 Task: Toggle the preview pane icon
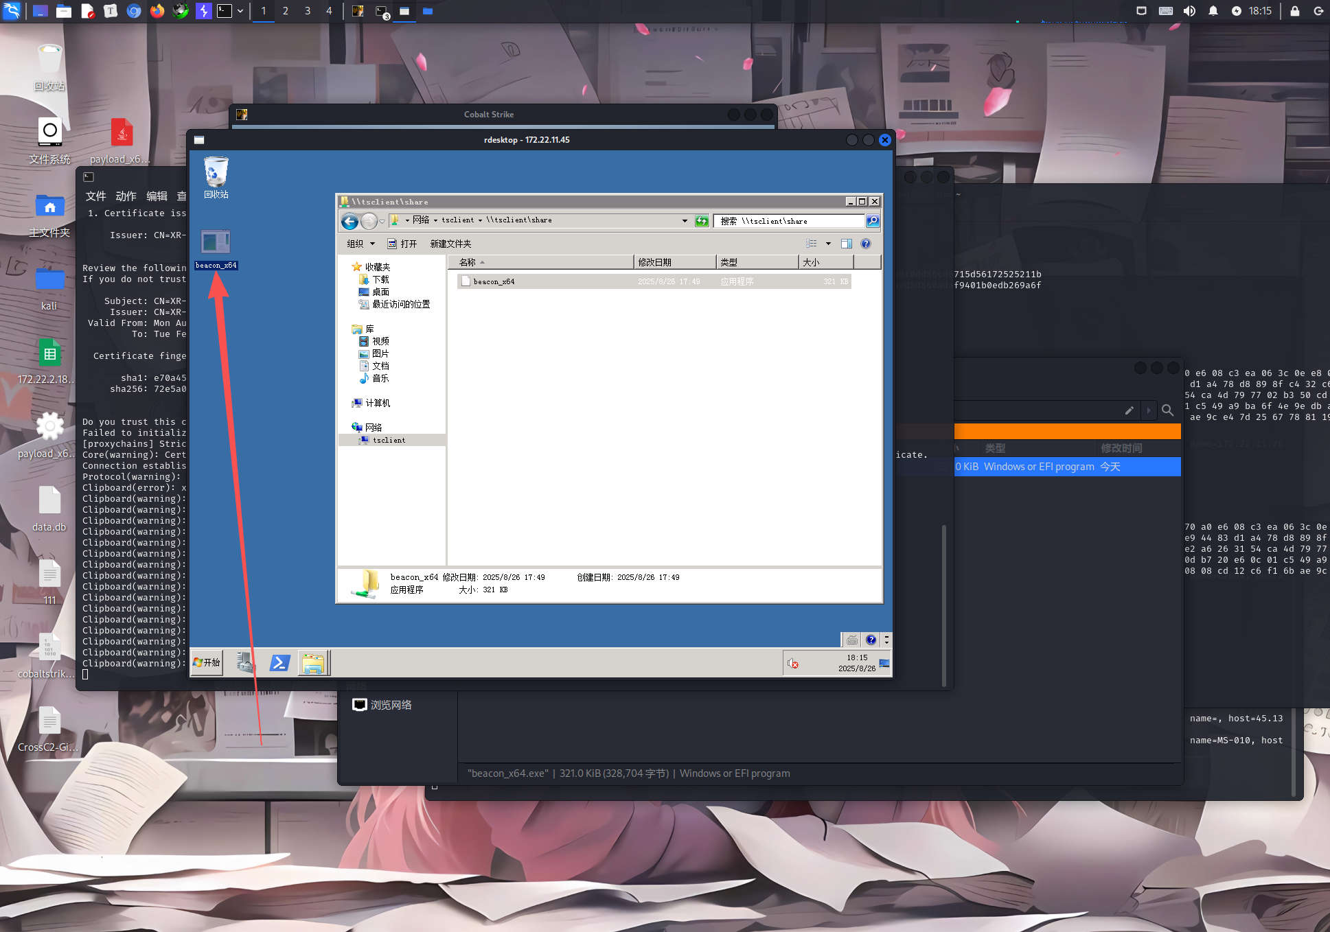coord(846,244)
